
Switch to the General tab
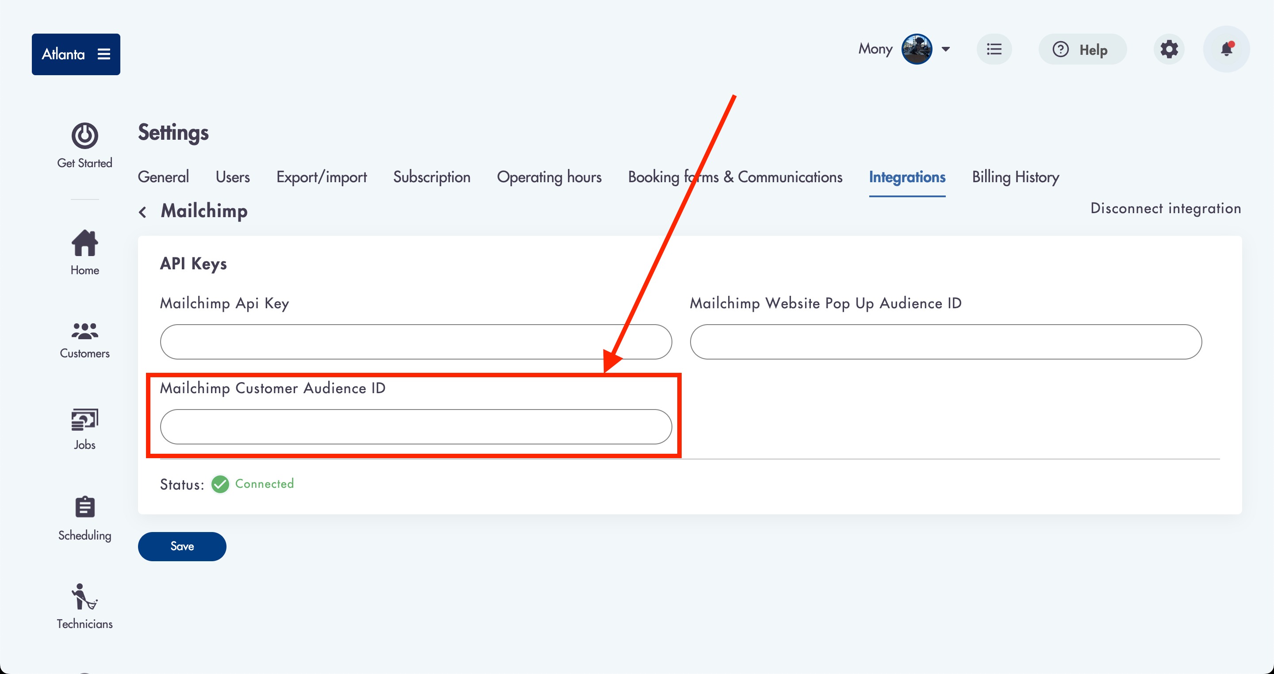point(163,177)
